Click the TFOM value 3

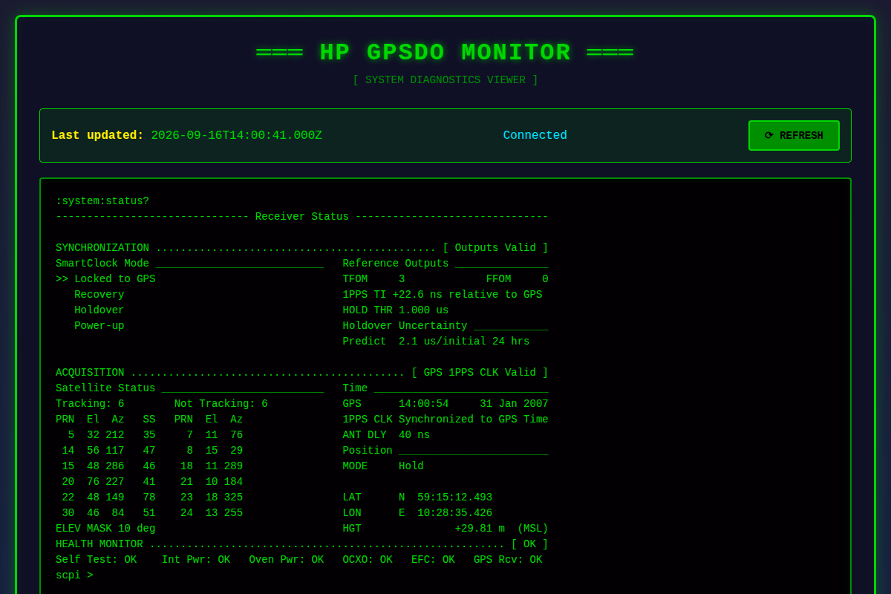pyautogui.click(x=402, y=279)
